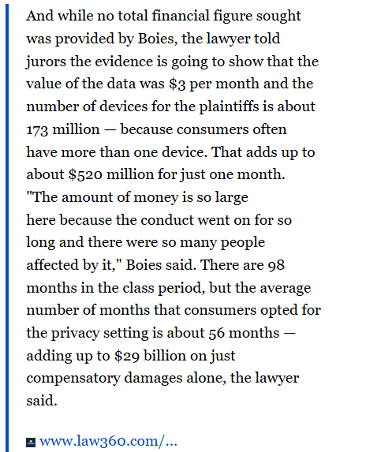Click the word "Boies" in second line
This screenshot has height=452, width=366.
(x=155, y=39)
